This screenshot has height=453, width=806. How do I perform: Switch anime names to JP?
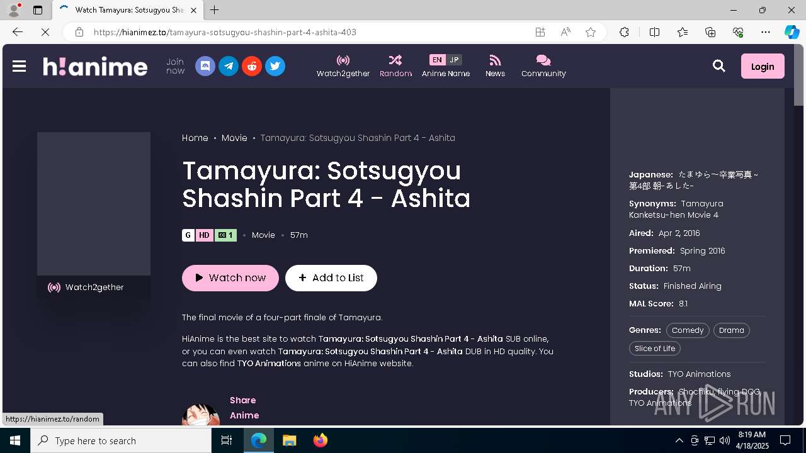(x=454, y=60)
